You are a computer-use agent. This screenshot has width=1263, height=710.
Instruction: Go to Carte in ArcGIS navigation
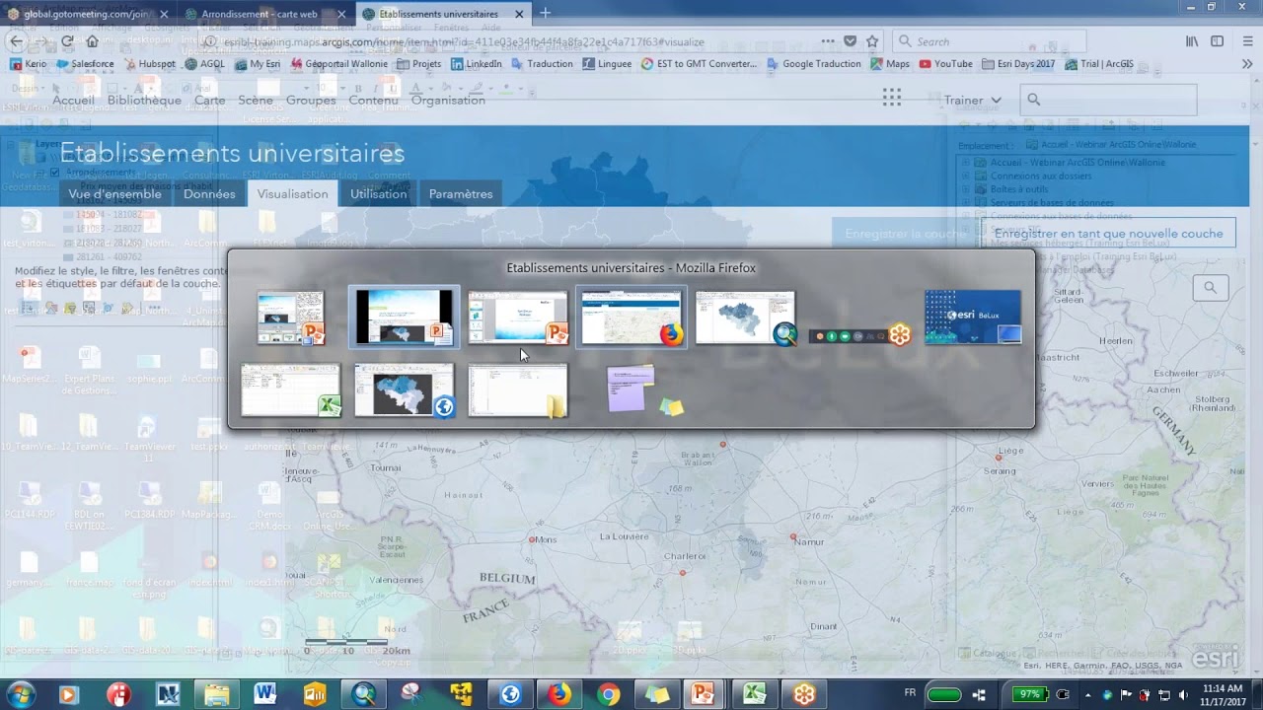(x=210, y=100)
